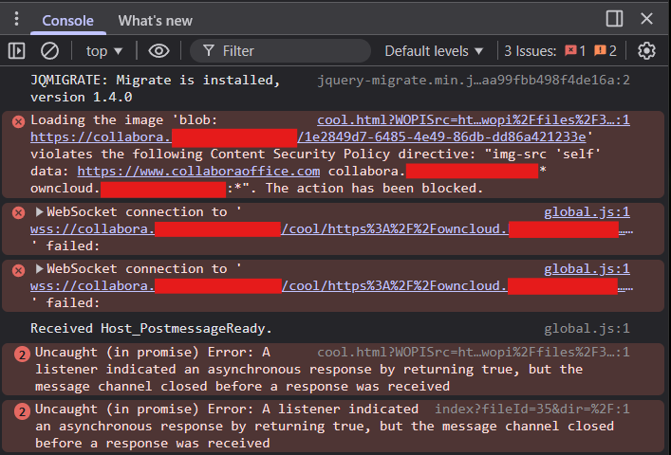Expand second WebSocket connection error
The image size is (671, 455).
coord(39,269)
